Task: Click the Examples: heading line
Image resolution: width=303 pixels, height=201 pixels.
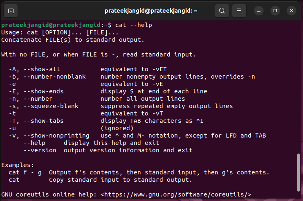Action: (18, 165)
